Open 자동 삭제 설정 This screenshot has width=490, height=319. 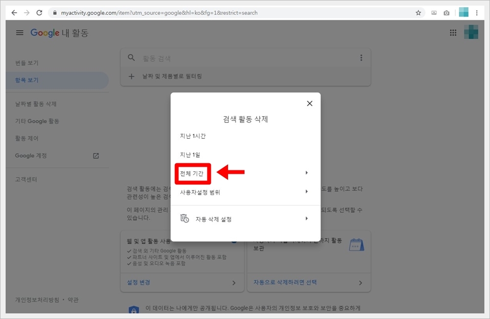214,219
